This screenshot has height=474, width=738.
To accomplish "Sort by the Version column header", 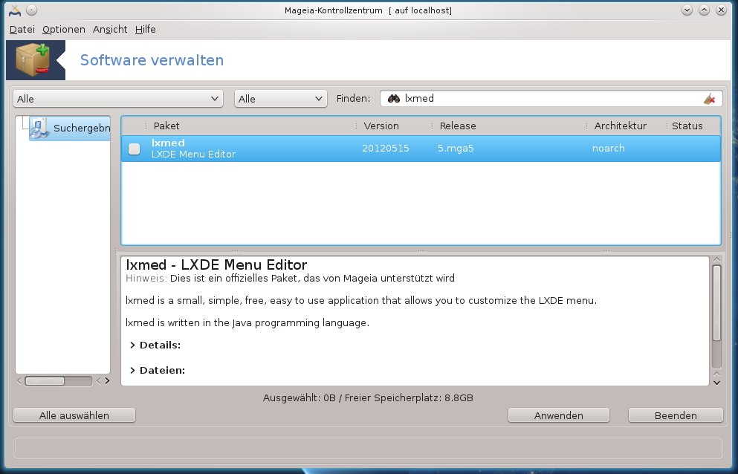I will (x=393, y=126).
